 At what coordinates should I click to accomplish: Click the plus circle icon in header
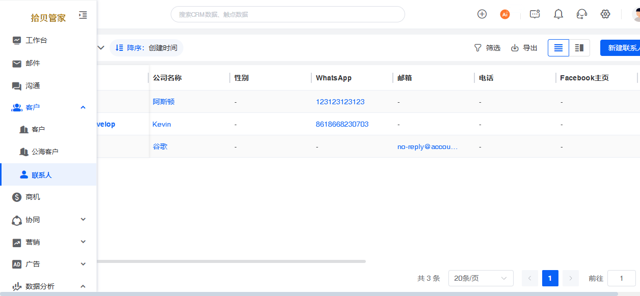[x=482, y=14]
